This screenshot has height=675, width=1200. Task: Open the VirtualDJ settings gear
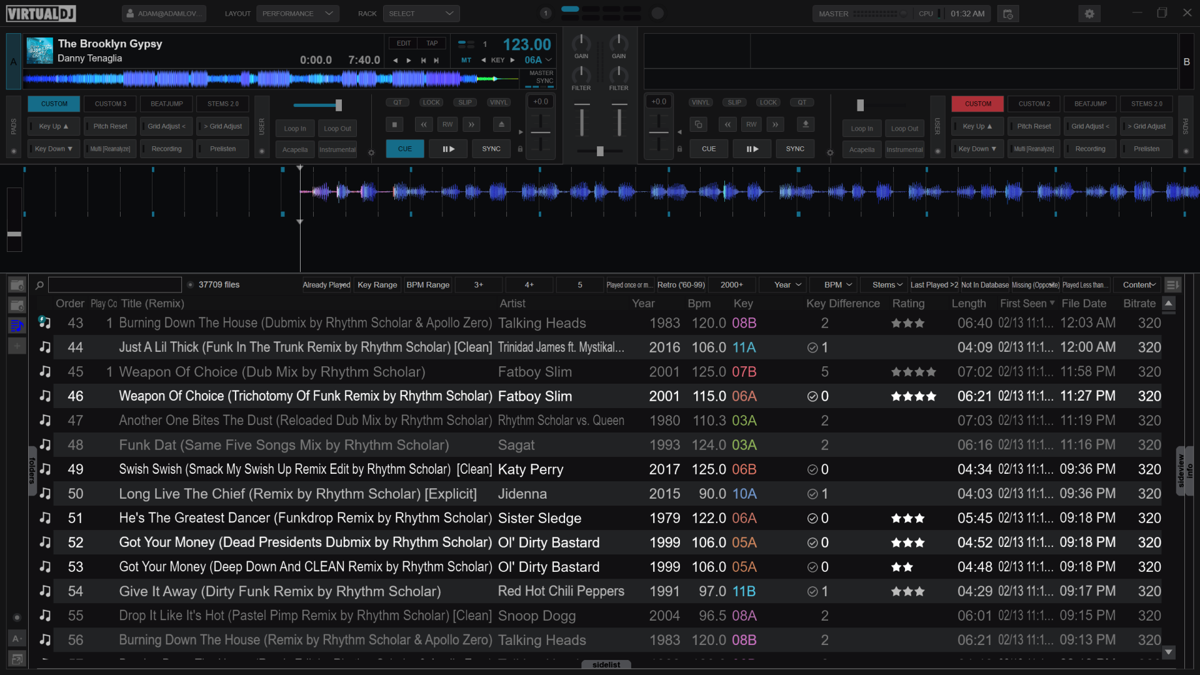[x=1089, y=14]
